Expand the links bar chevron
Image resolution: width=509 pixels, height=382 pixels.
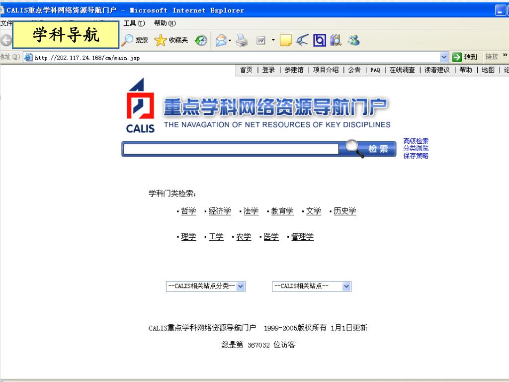[x=505, y=55]
